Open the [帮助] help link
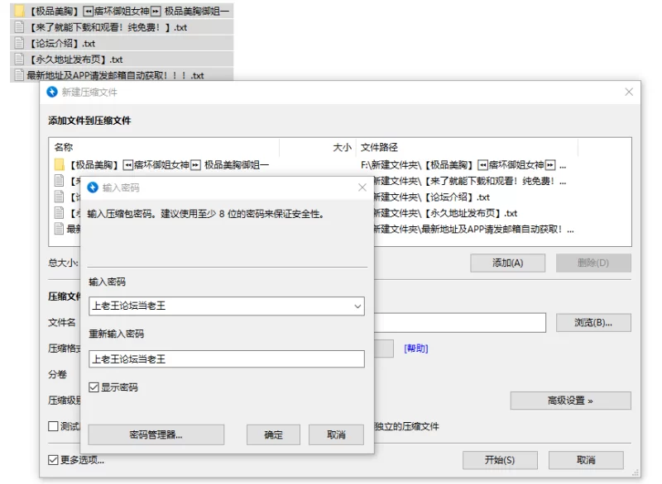 pos(416,349)
